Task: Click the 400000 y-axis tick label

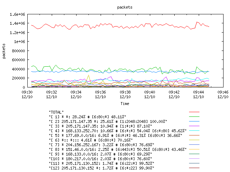Action: click(x=18, y=69)
